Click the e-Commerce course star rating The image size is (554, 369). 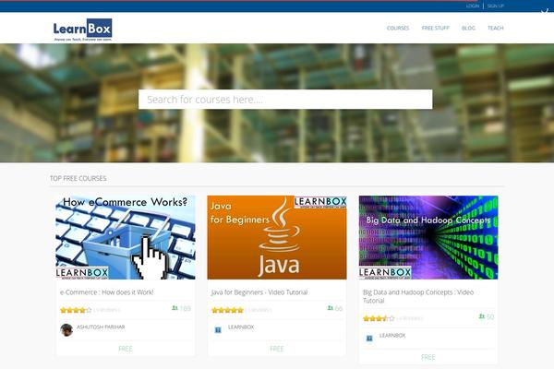click(x=76, y=310)
